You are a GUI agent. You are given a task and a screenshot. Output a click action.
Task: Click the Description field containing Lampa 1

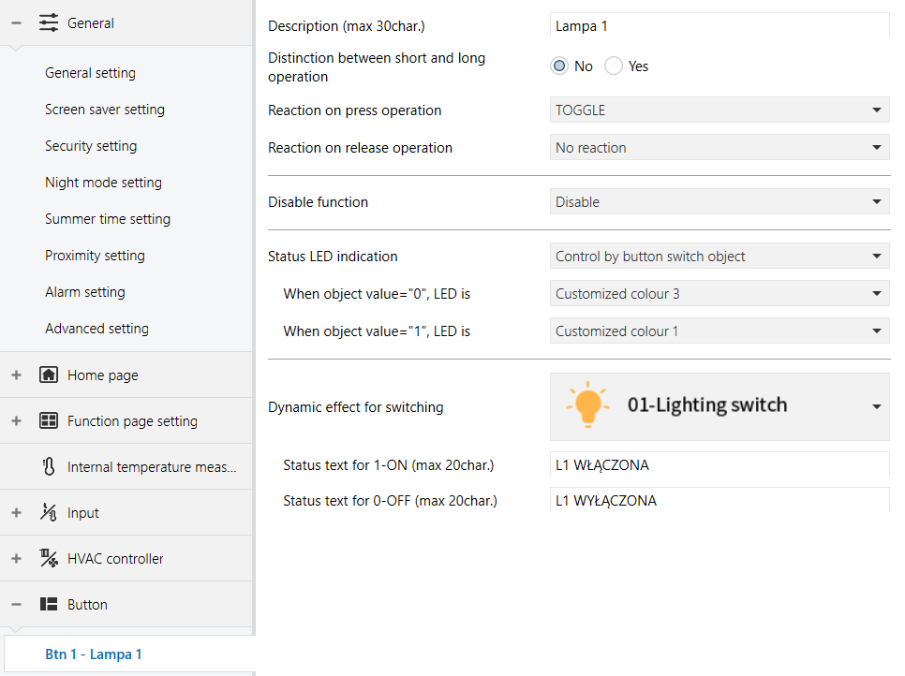point(720,26)
